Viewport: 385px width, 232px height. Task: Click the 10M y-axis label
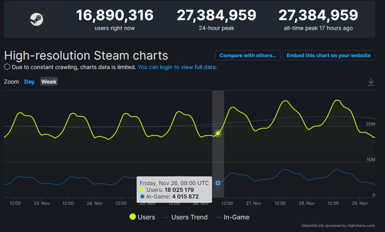[371, 160]
